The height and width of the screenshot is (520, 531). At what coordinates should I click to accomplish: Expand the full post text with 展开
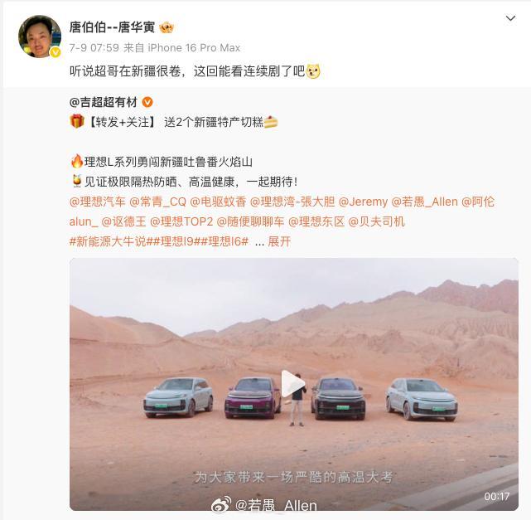(279, 241)
